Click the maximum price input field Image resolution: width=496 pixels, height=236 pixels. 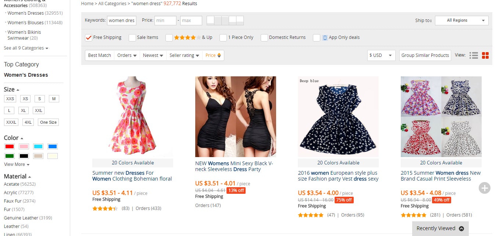(x=191, y=21)
